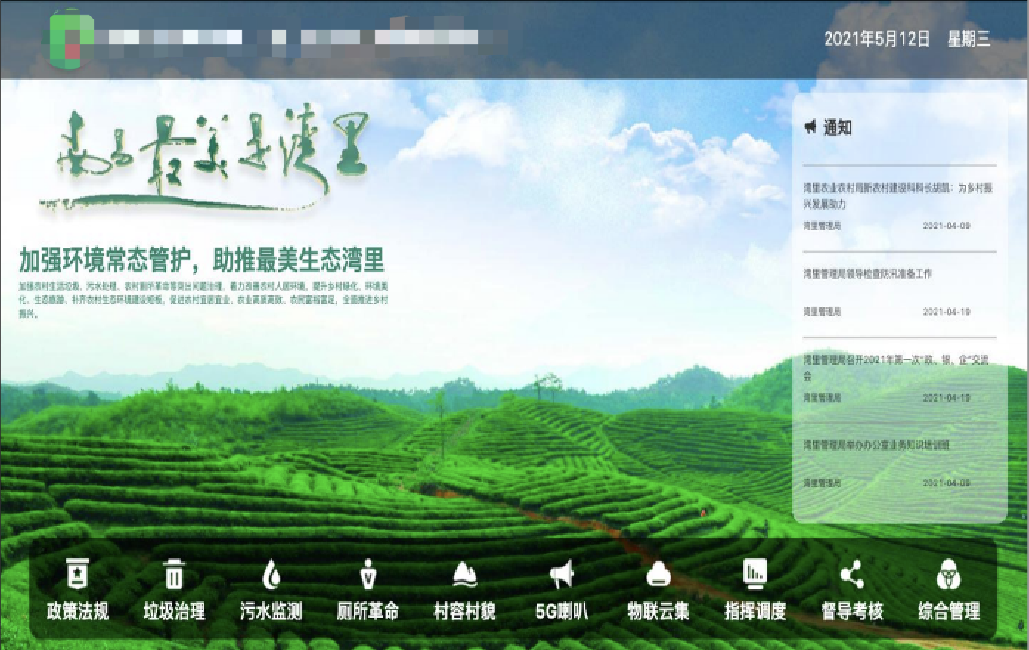Open the green app logo at top left
This screenshot has width=1029, height=650.
click(70, 38)
